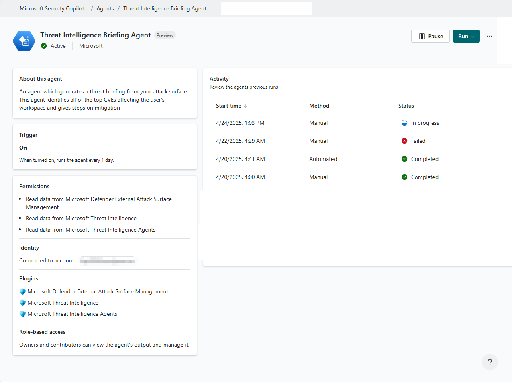This screenshot has height=382, width=512.
Task: Click the Manual method for the 1:03 PM run
Action: 318,123
